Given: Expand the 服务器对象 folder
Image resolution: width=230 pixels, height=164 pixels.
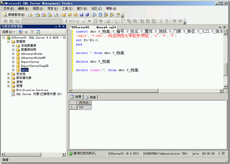Looking at the screenshot, I should pyautogui.click(x=8, y=78).
